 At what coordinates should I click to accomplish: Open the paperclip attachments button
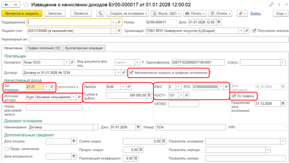pyautogui.click(x=242, y=13)
